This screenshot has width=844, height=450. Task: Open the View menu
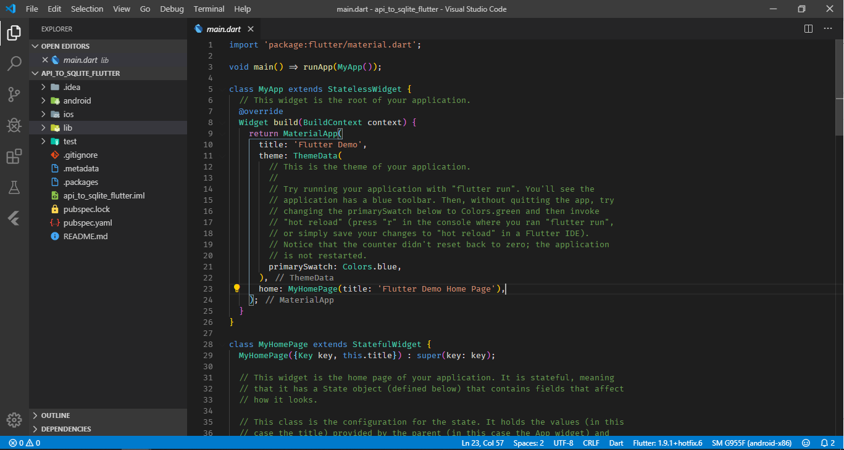click(x=122, y=9)
